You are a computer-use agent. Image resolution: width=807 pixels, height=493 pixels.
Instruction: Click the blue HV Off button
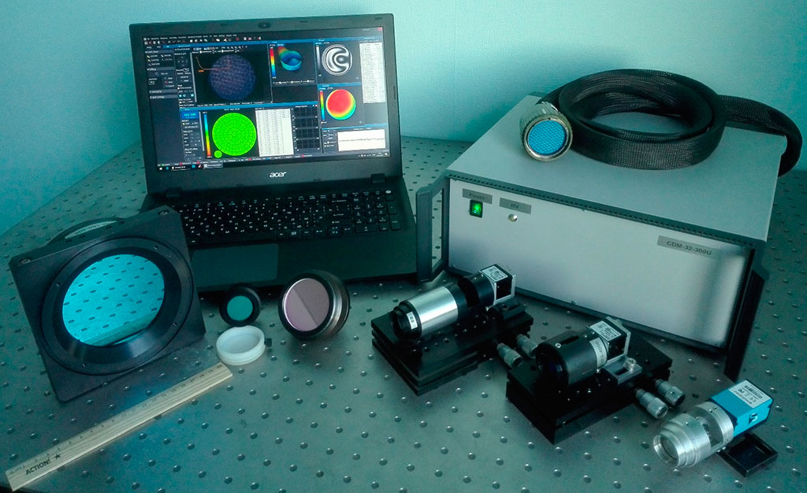point(190,115)
